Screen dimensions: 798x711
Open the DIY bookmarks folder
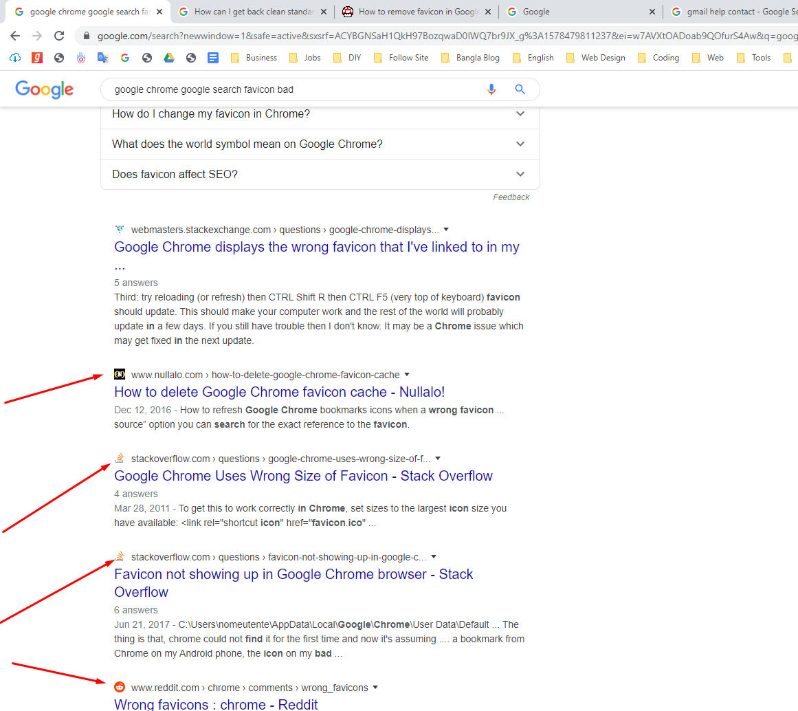coord(347,58)
